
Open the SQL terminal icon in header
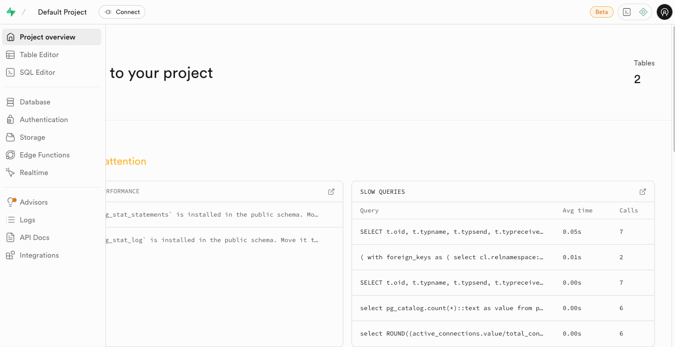[x=627, y=12]
